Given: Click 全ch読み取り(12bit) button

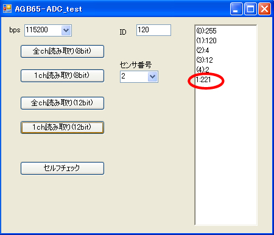Looking at the screenshot, I should (62, 103).
